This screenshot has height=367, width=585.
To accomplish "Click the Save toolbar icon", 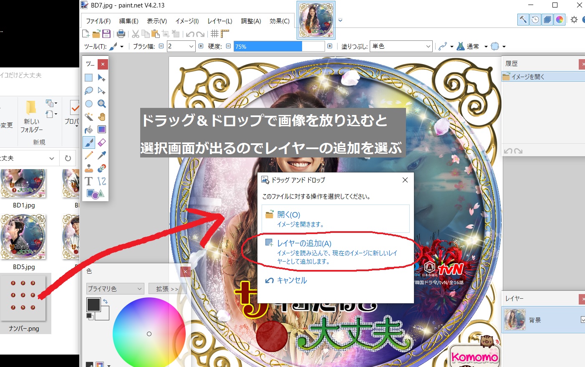I will pyautogui.click(x=106, y=34).
